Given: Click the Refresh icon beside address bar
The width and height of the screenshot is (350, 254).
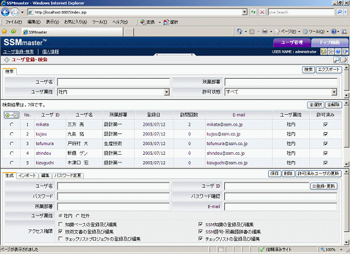Looking at the screenshot, I should (x=253, y=12).
